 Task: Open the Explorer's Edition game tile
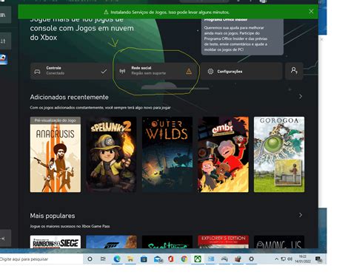click(x=223, y=242)
